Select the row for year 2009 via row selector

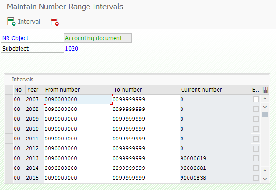9,119
